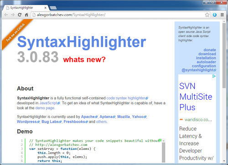
Task: Open the Bug Labs link
Action: pos(52,122)
